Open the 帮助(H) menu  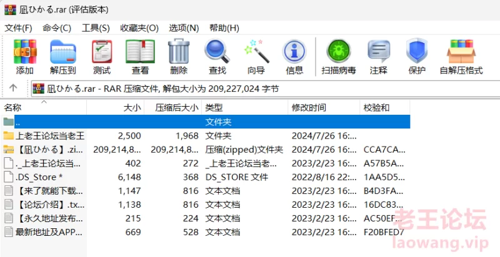point(224,28)
